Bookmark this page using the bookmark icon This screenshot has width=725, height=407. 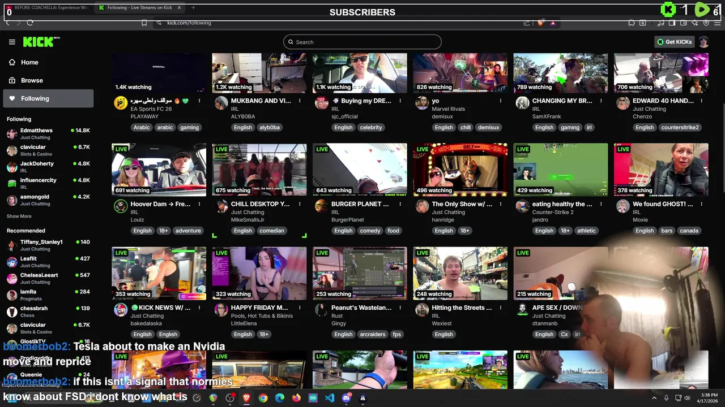tap(144, 23)
